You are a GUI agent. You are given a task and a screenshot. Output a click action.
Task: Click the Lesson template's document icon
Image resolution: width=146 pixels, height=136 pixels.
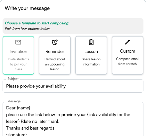pos(91,42)
